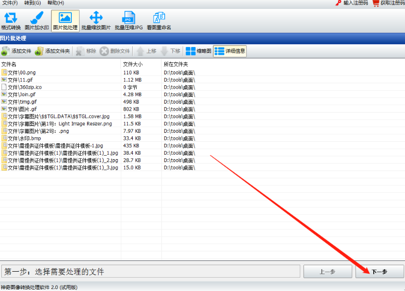Sort by the 所在文件夹 column header
This screenshot has height=291, width=405.
click(x=176, y=64)
